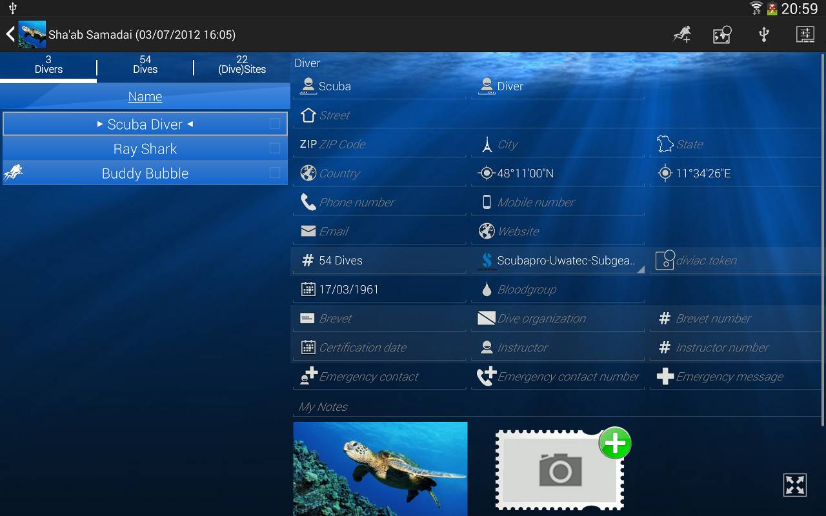Sort the diver list by Name
The height and width of the screenshot is (516, 826).
pyautogui.click(x=145, y=96)
